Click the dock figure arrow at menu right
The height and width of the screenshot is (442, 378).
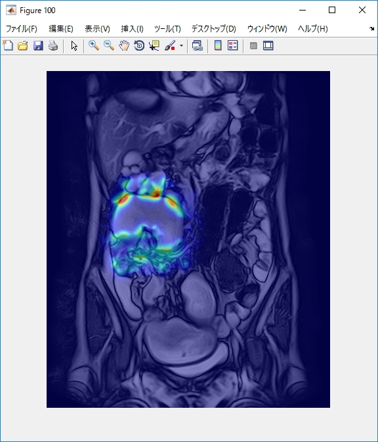pyautogui.click(x=372, y=28)
